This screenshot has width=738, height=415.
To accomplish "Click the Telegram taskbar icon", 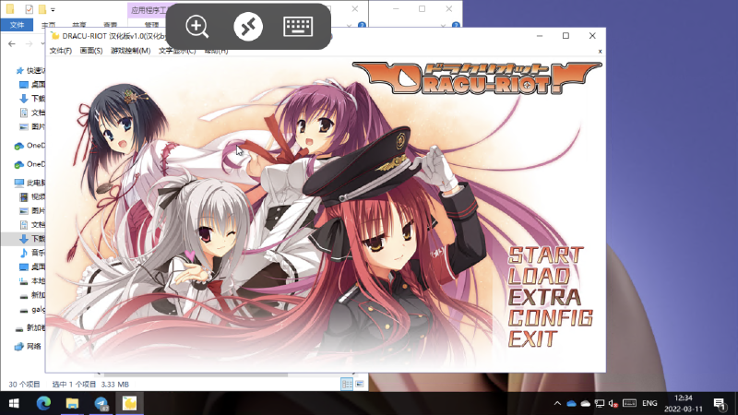I will [x=101, y=403].
